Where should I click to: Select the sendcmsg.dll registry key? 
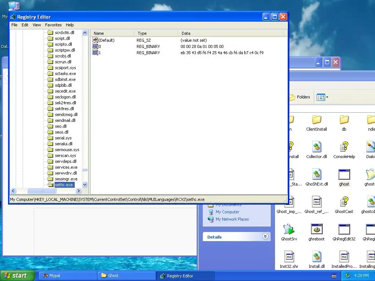(66, 115)
